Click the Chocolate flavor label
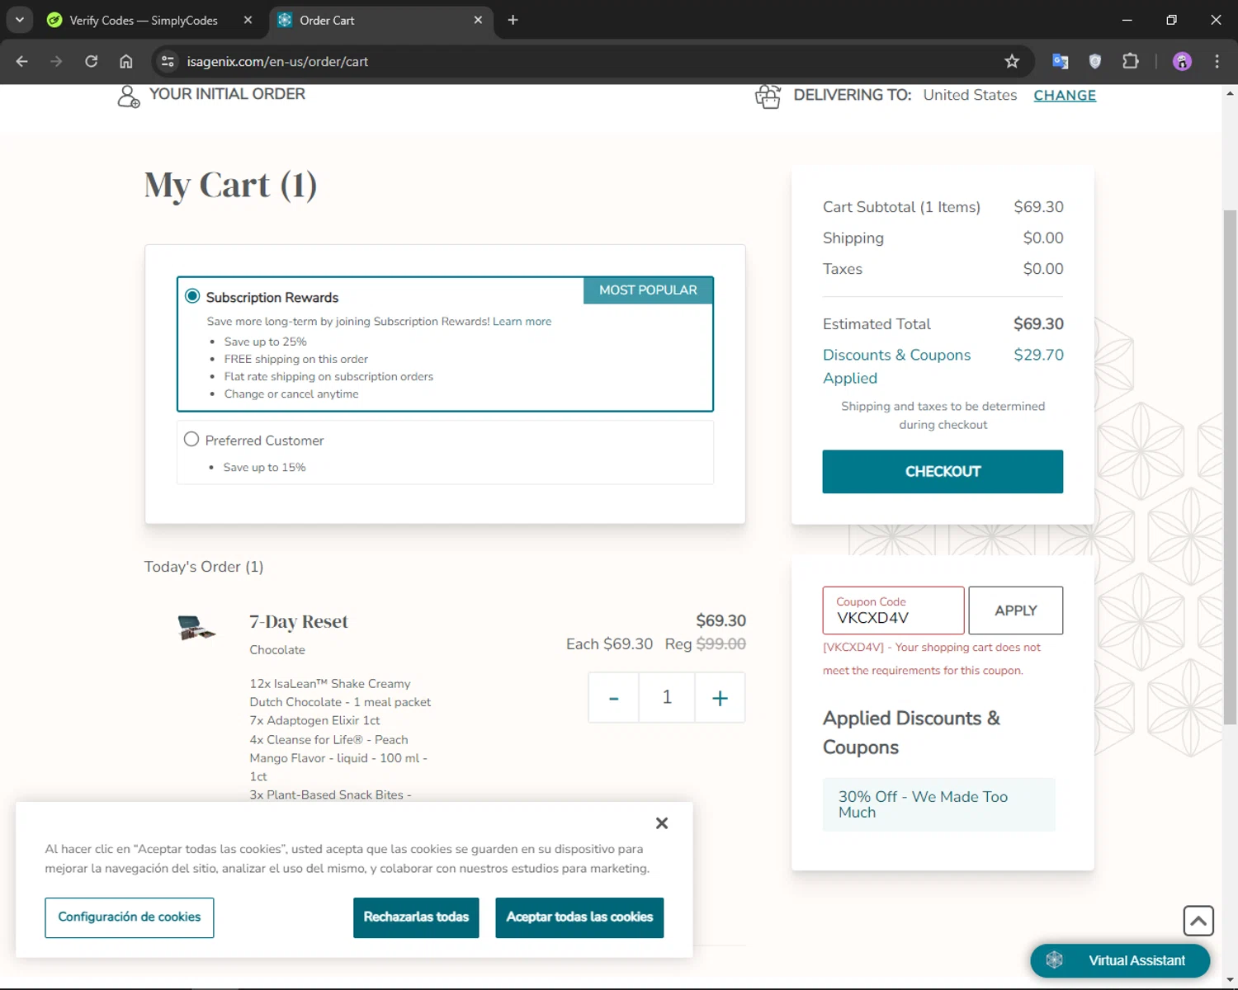The height and width of the screenshot is (990, 1238). coord(277,650)
